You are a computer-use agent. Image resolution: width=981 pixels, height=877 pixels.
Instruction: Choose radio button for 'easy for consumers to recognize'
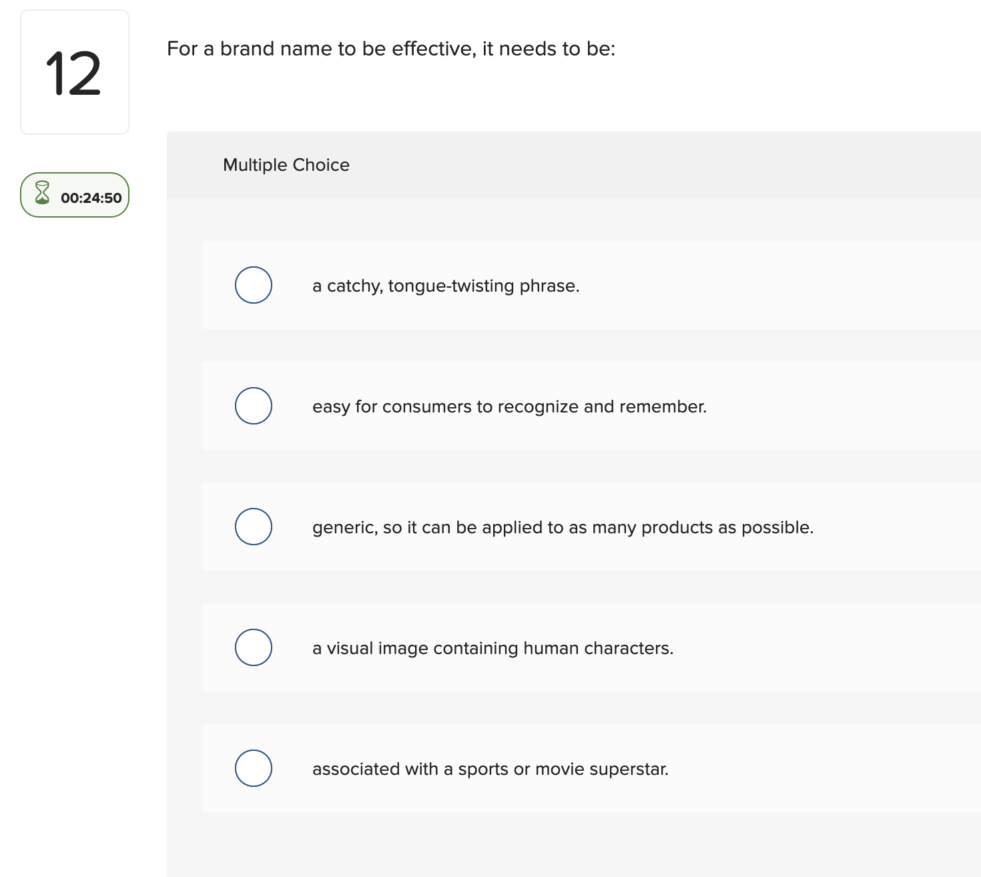(x=254, y=406)
